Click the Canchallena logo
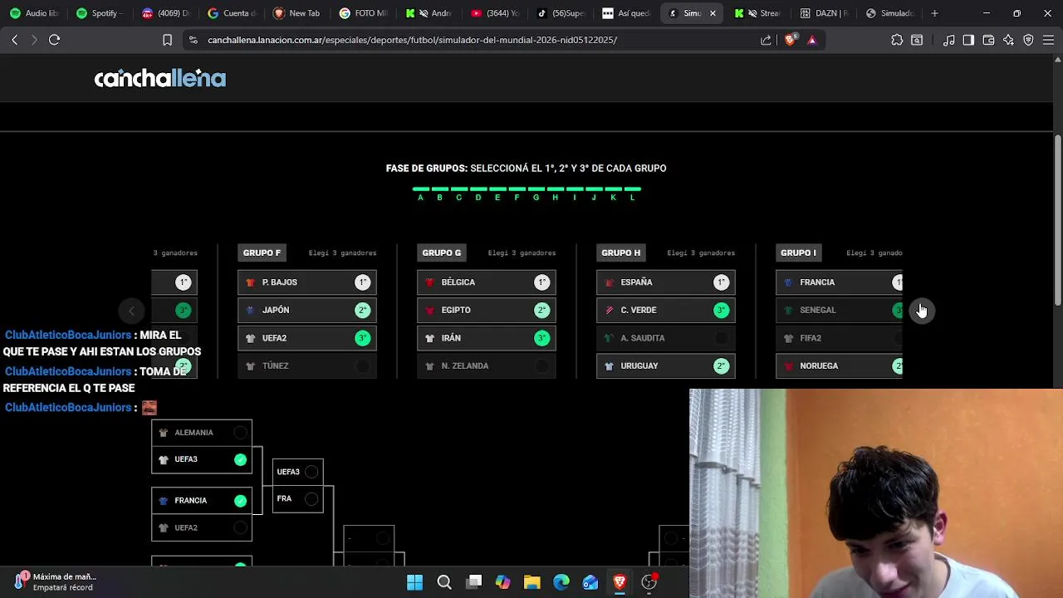1063x598 pixels. 159,78
